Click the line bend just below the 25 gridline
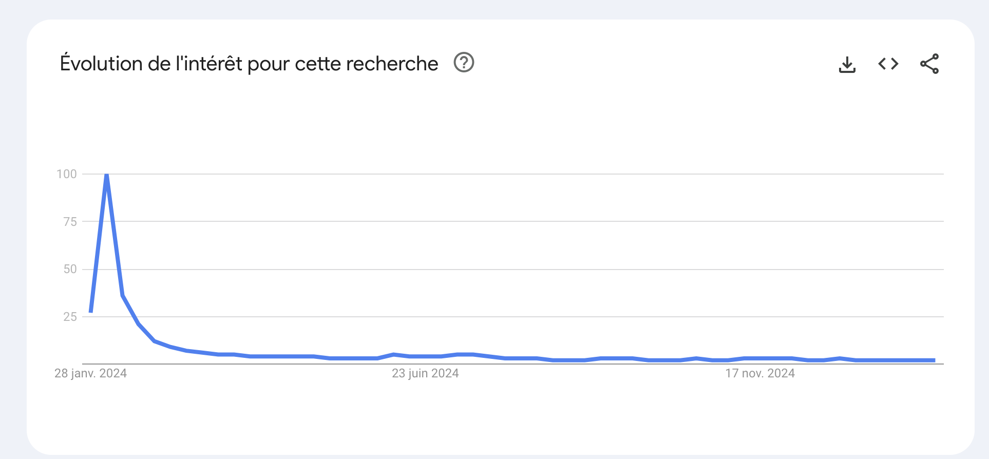Image resolution: width=989 pixels, height=459 pixels. click(x=139, y=324)
